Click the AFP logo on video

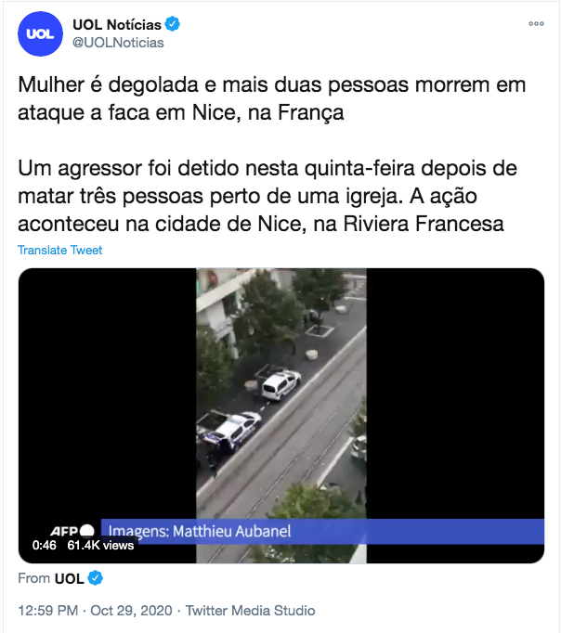click(x=72, y=531)
